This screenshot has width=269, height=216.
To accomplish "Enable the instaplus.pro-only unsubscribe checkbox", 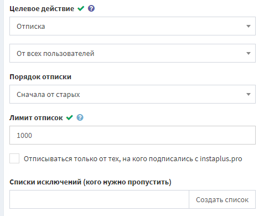I will [x=14, y=158].
